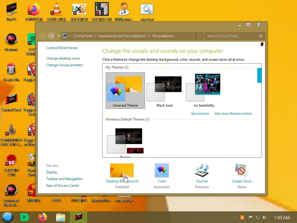297x223 pixels.
Task: Open the help icon in Personalization
Action: [262, 44]
